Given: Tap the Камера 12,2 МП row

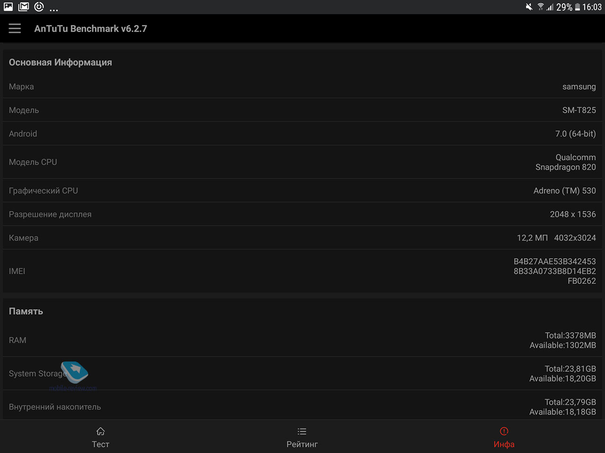Looking at the screenshot, I should click(x=302, y=238).
